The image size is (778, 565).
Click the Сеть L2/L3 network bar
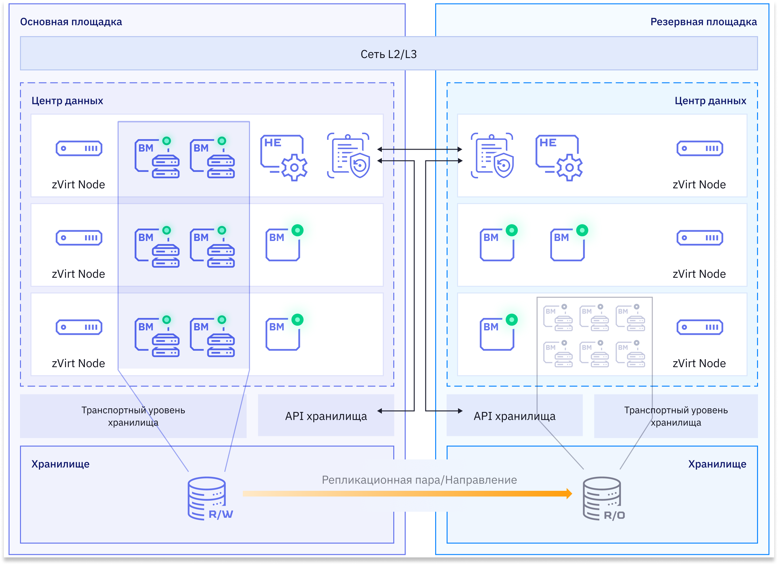[x=389, y=54]
